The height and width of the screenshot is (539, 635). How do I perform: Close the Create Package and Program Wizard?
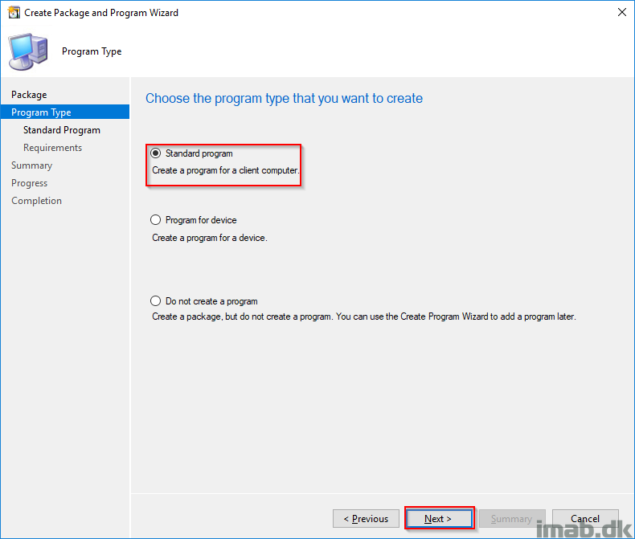click(622, 13)
